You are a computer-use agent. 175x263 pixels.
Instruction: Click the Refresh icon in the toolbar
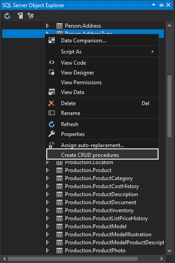coord(7,16)
